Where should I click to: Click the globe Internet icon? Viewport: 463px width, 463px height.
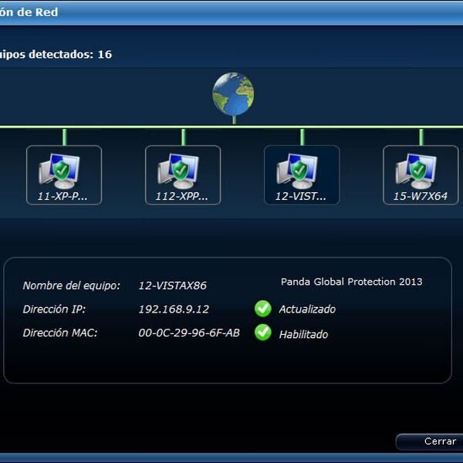[233, 94]
